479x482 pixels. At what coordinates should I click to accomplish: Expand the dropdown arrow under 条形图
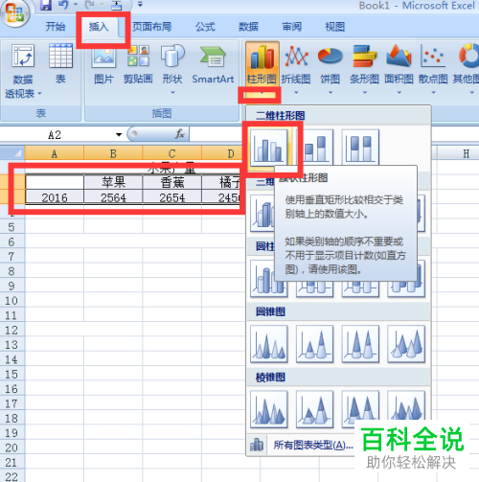click(x=365, y=93)
